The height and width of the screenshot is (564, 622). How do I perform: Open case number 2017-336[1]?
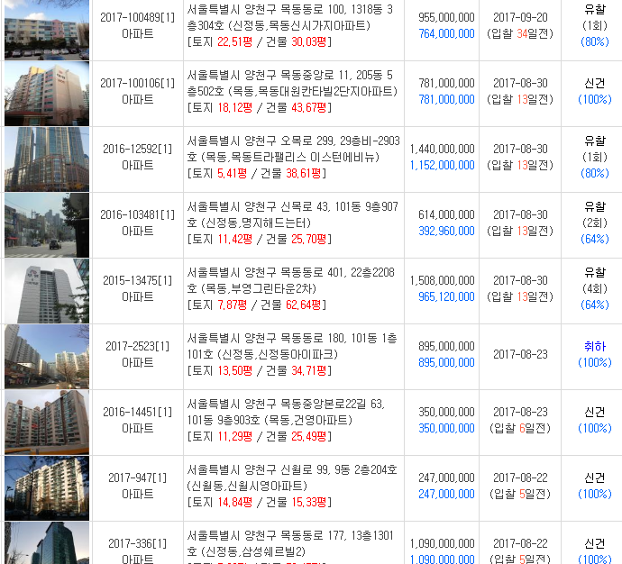(137, 544)
